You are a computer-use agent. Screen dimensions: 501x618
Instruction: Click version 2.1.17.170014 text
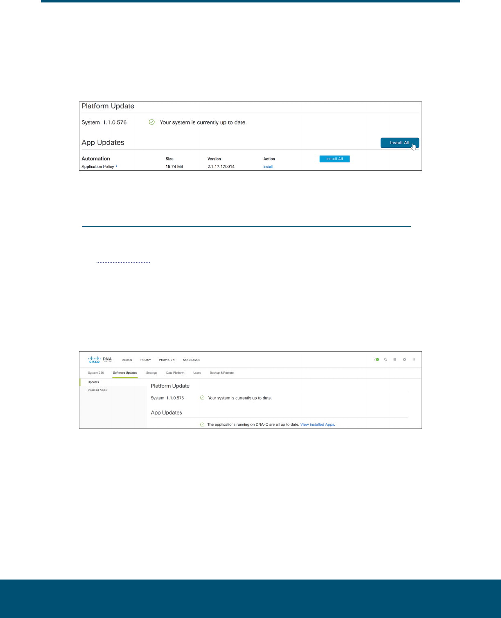pyautogui.click(x=221, y=167)
